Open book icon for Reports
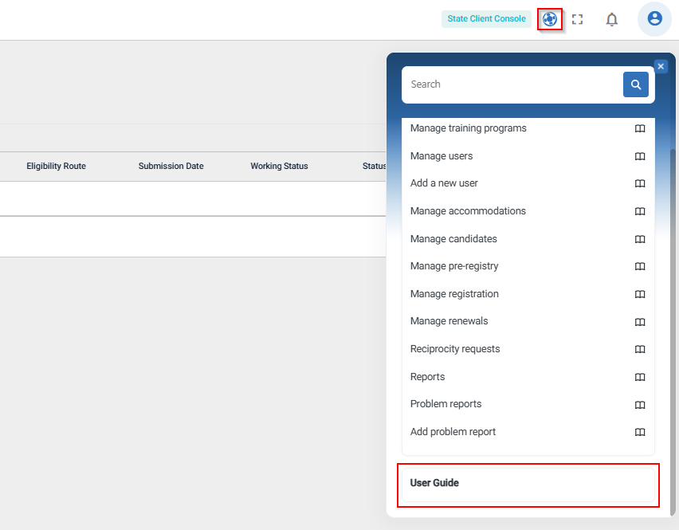Image resolution: width=679 pixels, height=530 pixels. point(640,377)
